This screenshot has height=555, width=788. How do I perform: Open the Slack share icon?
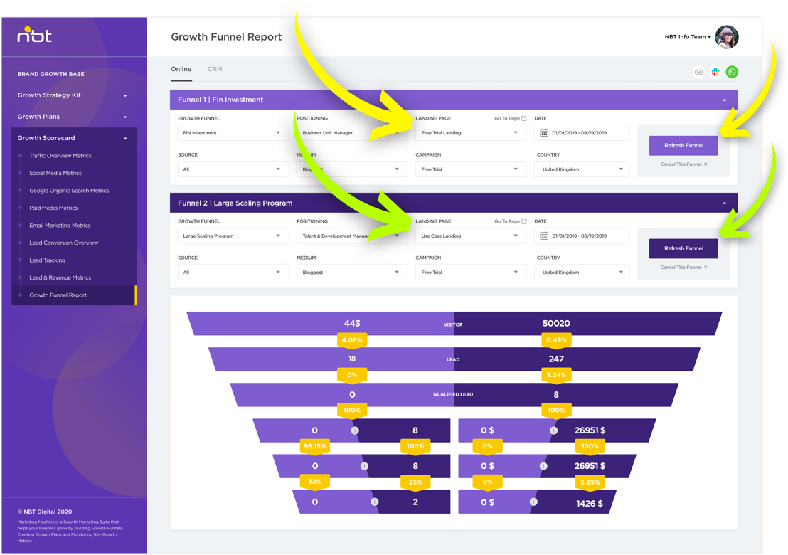click(x=715, y=72)
